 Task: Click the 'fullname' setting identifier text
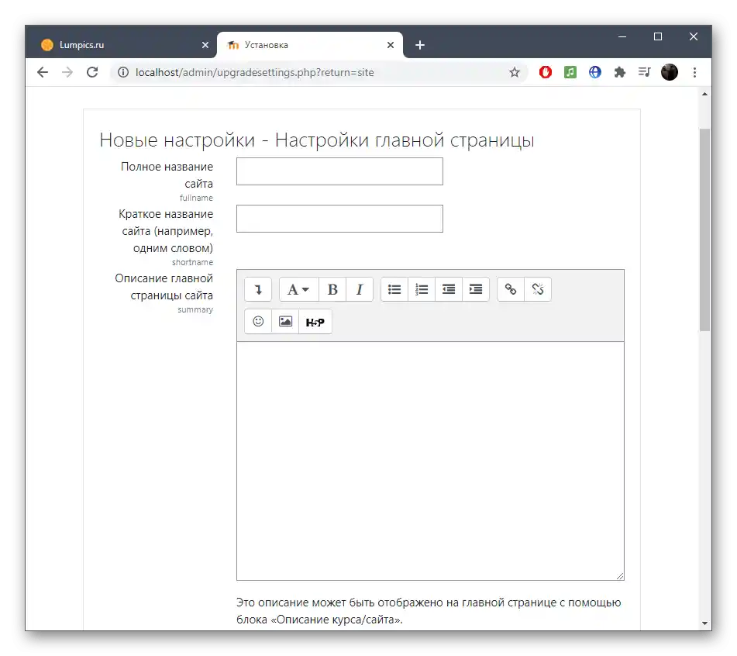click(x=196, y=198)
